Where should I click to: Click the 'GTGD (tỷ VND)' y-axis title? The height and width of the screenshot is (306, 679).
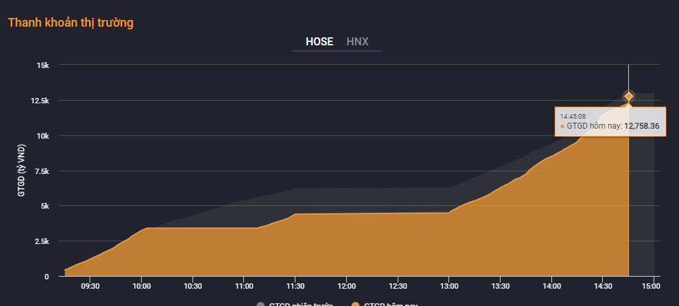pos(21,170)
